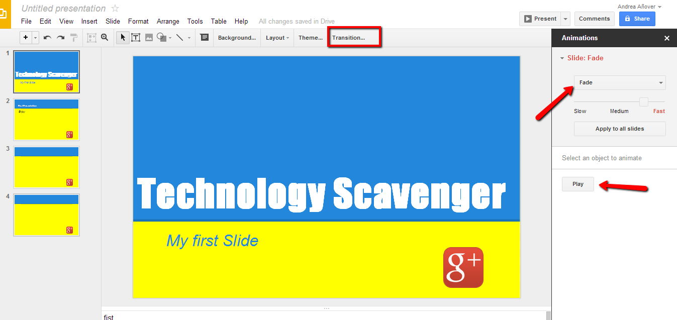The image size is (677, 320).
Task: Select slide 3 thumbnail
Action: (46, 167)
